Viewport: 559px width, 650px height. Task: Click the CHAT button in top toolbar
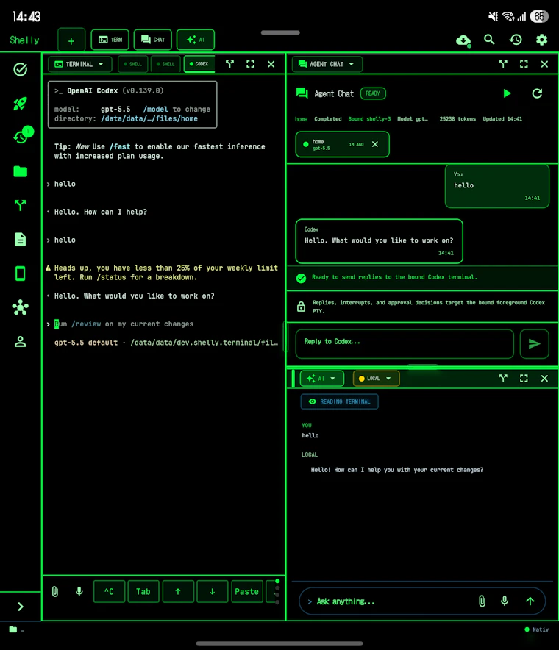click(x=152, y=40)
